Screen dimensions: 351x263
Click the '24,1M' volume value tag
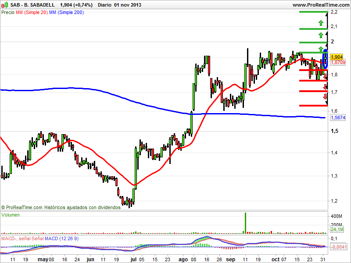[337, 229]
